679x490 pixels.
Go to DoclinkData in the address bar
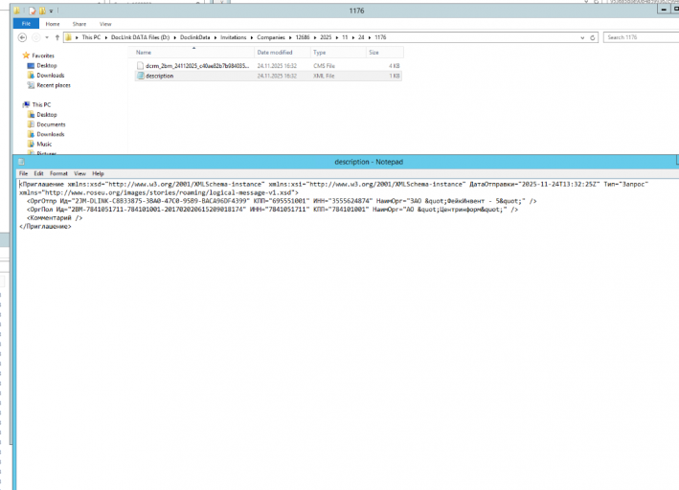(194, 37)
